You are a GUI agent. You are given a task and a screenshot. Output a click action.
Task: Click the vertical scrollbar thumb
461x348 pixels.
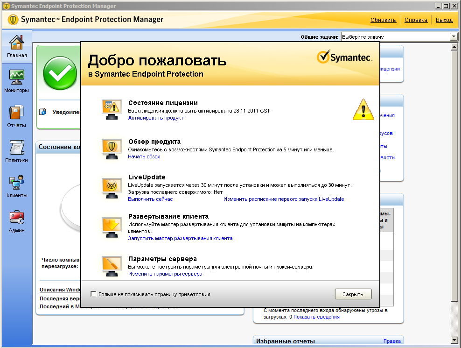454,176
